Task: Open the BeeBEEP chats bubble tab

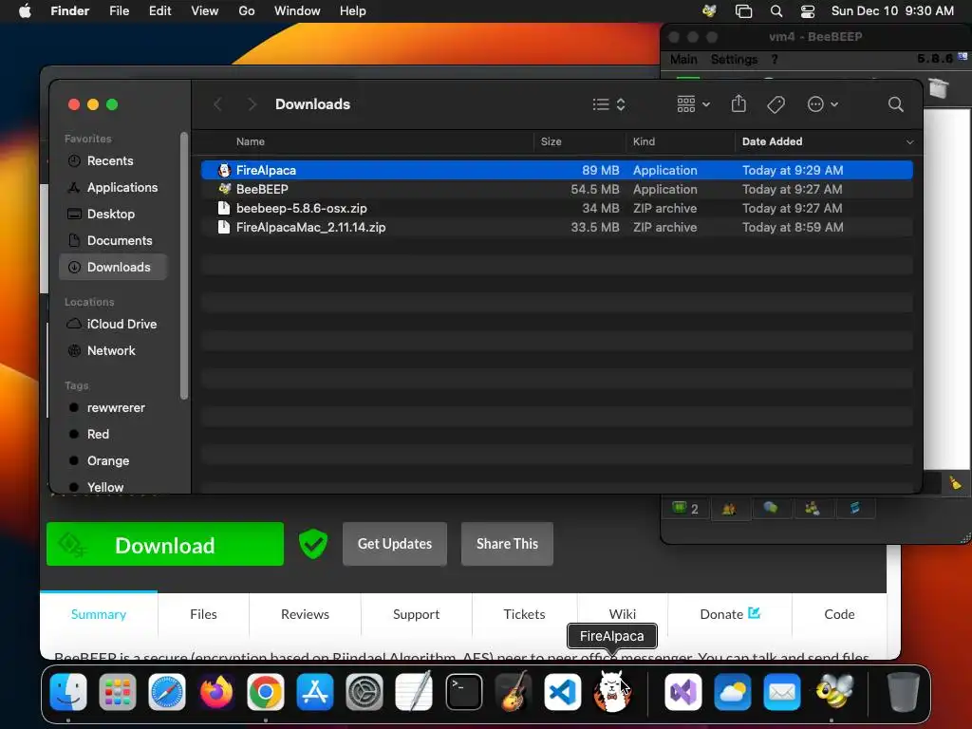Action: [x=771, y=509]
